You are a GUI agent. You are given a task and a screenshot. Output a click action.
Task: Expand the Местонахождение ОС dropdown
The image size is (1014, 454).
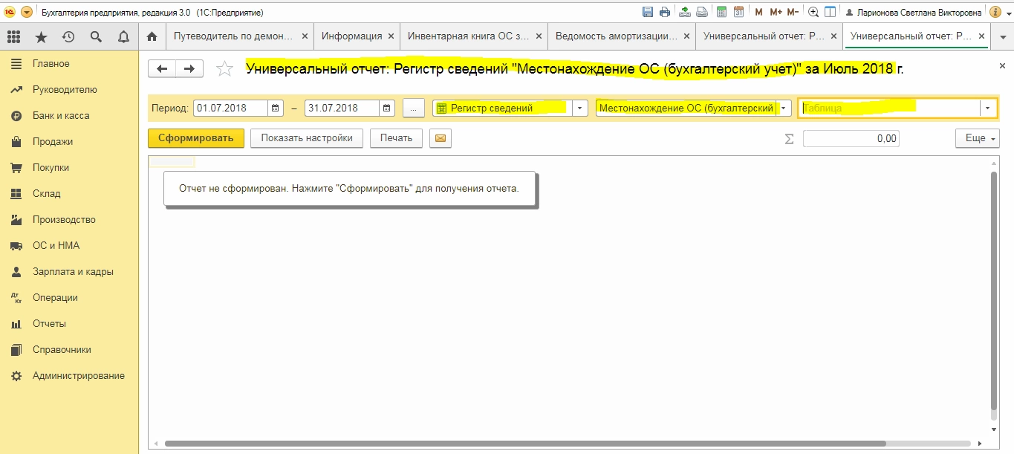click(x=784, y=108)
